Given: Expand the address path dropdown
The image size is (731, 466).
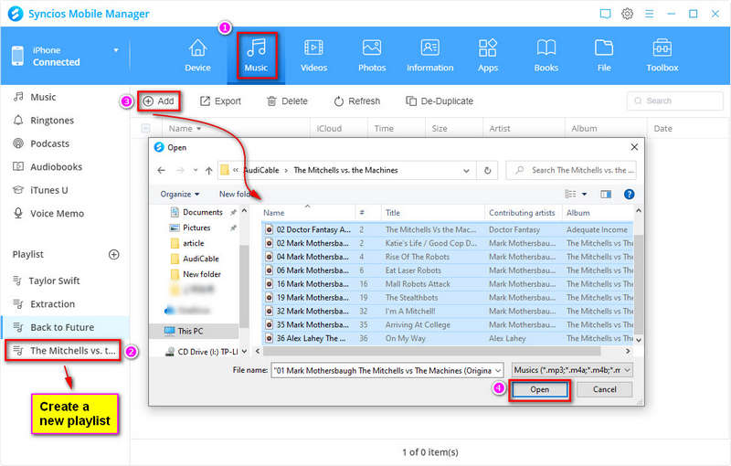Looking at the screenshot, I should [x=466, y=171].
